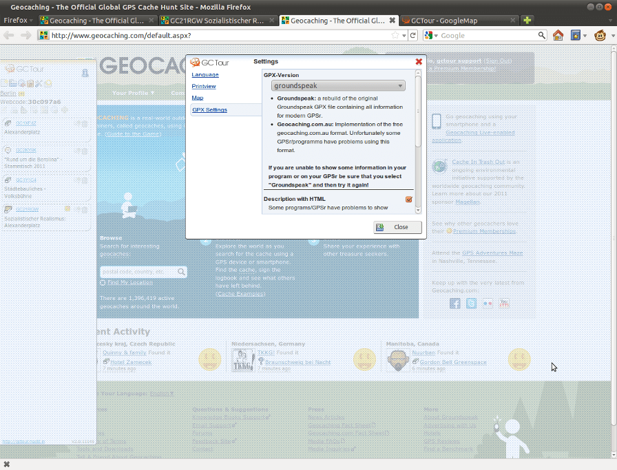Select the GPX Settings section

210,109
